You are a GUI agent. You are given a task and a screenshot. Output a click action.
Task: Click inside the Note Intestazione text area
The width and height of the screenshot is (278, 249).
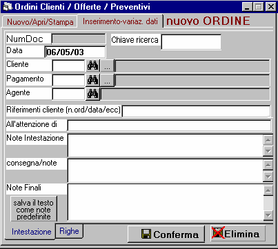[x=166, y=146]
